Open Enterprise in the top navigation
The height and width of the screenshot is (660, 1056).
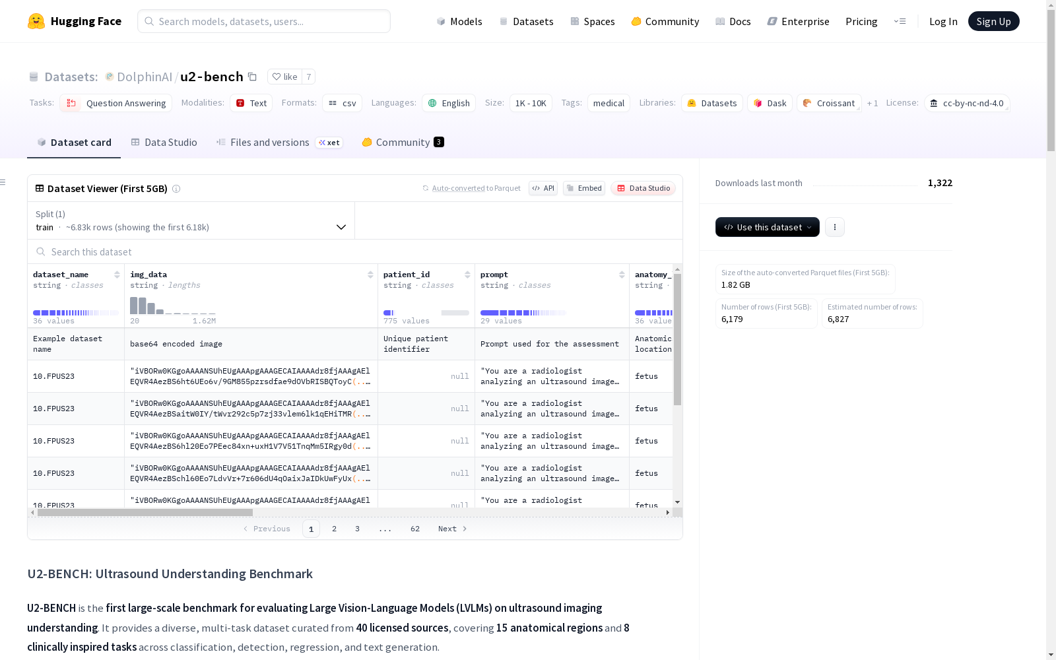[x=799, y=21]
